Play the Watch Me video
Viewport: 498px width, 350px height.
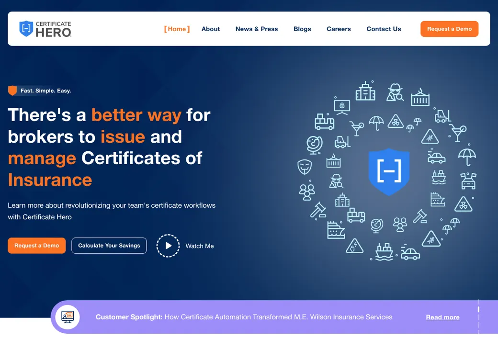point(168,246)
